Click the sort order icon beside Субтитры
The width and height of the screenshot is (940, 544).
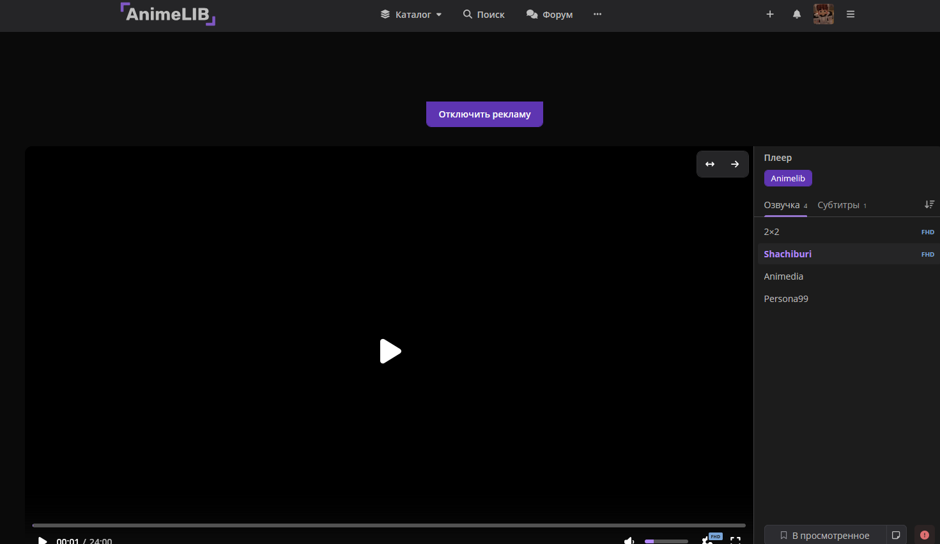pyautogui.click(x=929, y=204)
